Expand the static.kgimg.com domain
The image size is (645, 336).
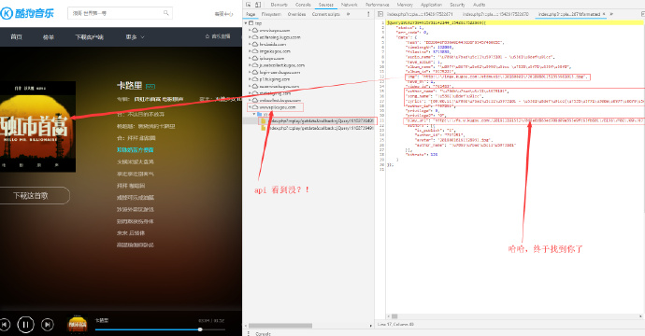tap(250, 93)
